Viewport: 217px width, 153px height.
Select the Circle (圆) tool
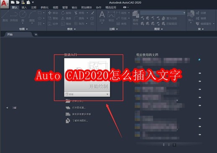tap(23, 16)
